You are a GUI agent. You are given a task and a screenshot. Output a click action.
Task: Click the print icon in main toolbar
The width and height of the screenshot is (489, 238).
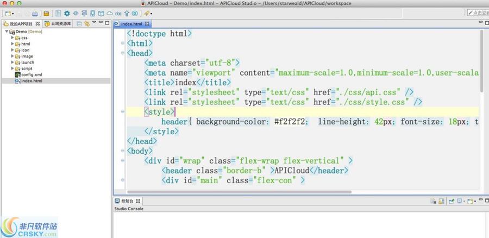pyautogui.click(x=35, y=14)
